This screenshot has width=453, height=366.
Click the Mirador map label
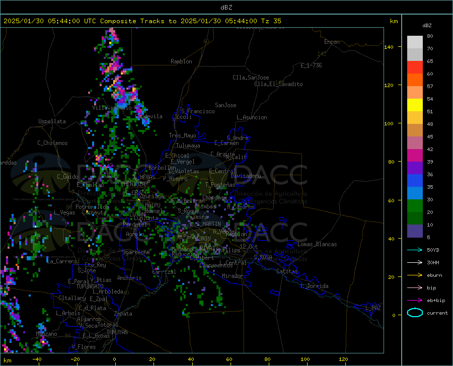coord(233,276)
